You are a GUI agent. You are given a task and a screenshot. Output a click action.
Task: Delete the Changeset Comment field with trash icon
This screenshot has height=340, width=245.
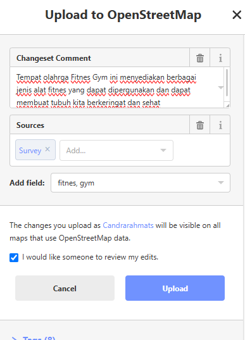click(199, 58)
